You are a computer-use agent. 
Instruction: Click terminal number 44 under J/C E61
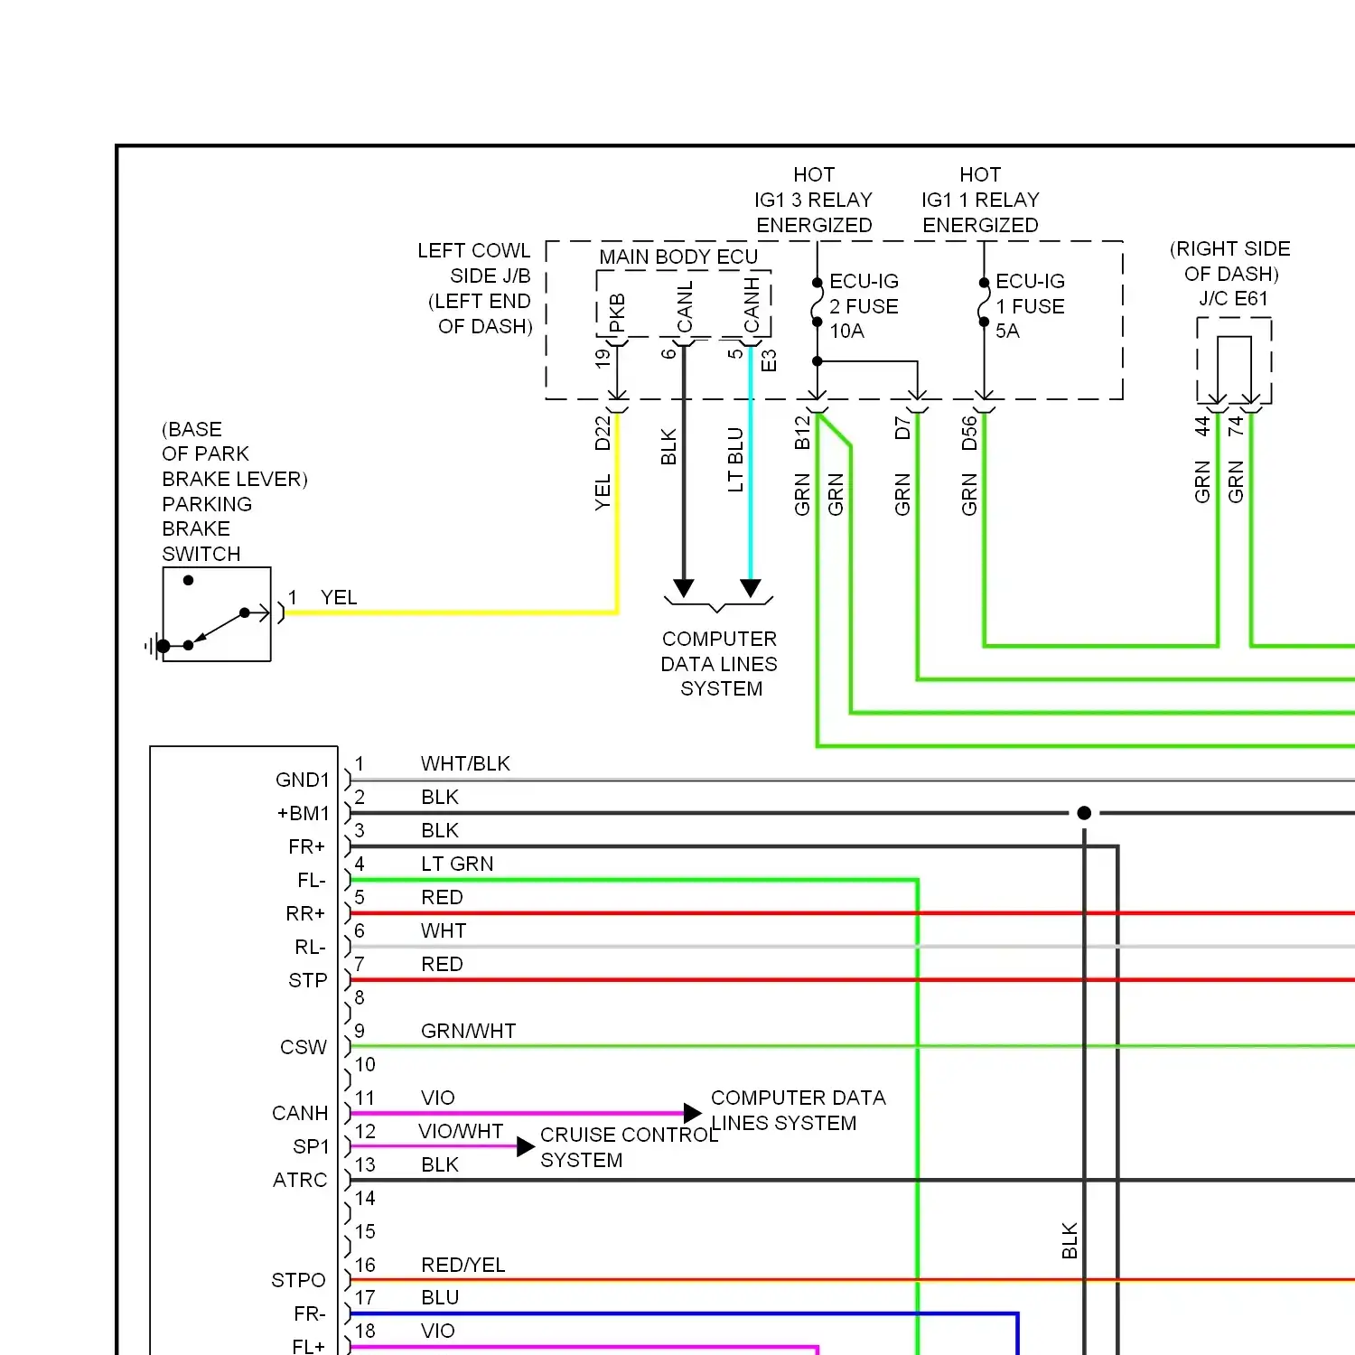(x=1202, y=426)
